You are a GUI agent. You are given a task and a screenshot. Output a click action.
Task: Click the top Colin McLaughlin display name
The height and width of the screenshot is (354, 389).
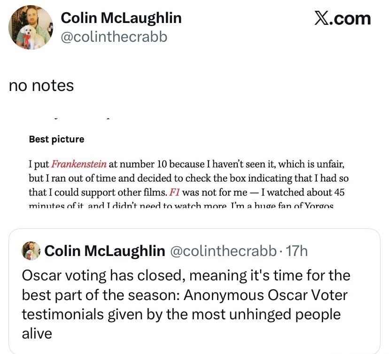click(121, 18)
